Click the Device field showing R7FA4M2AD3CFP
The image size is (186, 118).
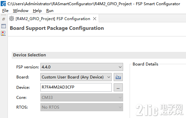(x=76, y=87)
